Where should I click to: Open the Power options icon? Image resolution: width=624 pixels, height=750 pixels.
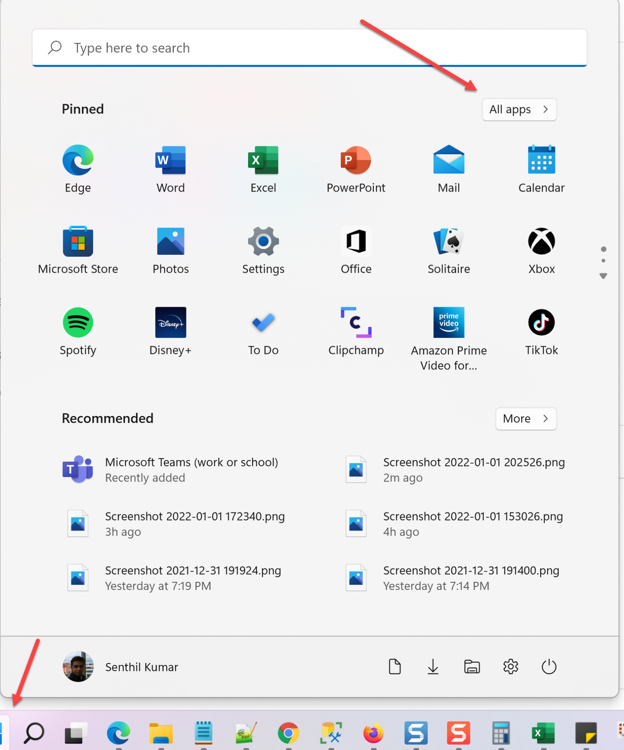(549, 667)
